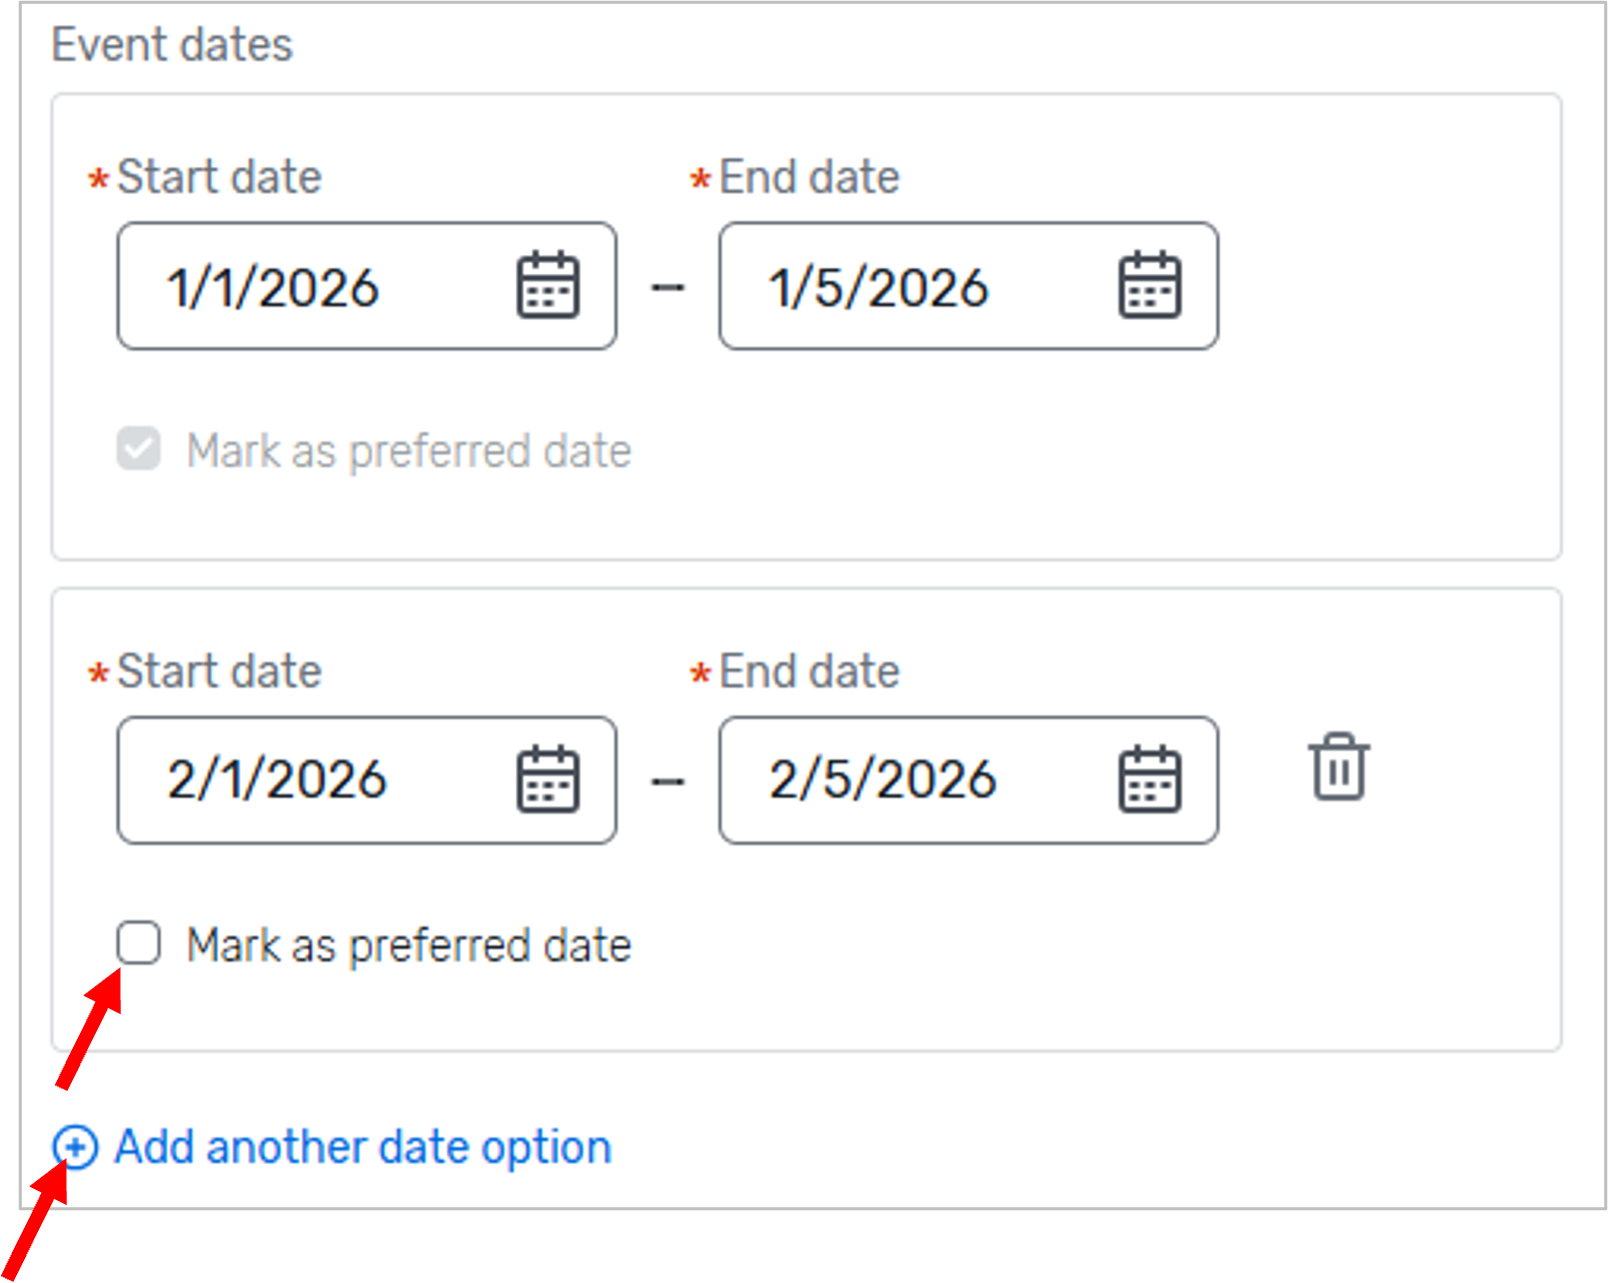Click the Start date label above 2/1/2026

coord(220,671)
